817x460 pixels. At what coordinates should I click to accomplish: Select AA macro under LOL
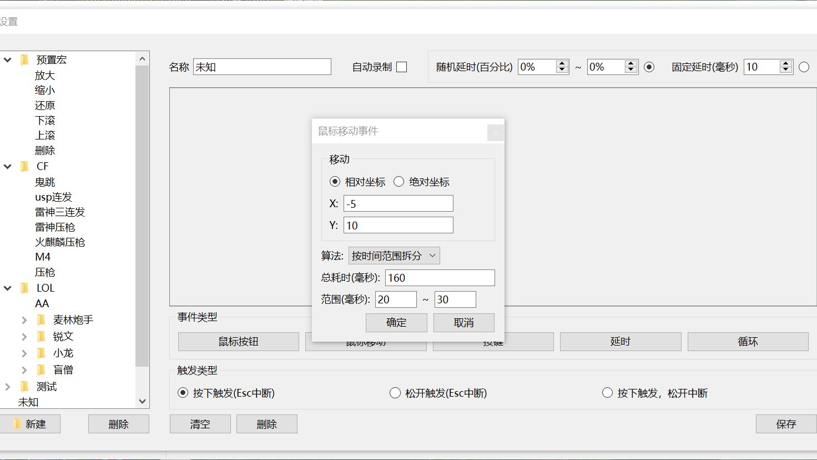(x=42, y=303)
